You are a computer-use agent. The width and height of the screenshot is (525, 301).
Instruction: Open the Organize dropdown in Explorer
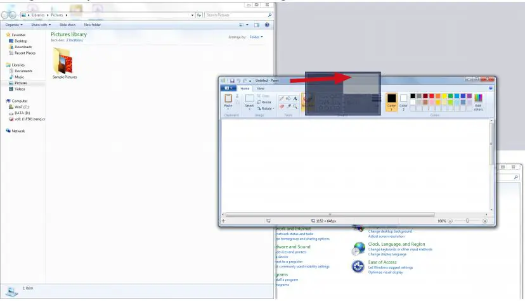point(14,25)
